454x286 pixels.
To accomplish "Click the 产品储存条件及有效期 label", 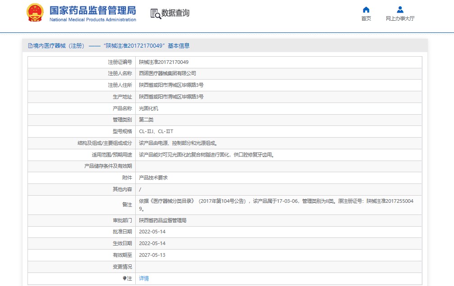I will [108, 166].
